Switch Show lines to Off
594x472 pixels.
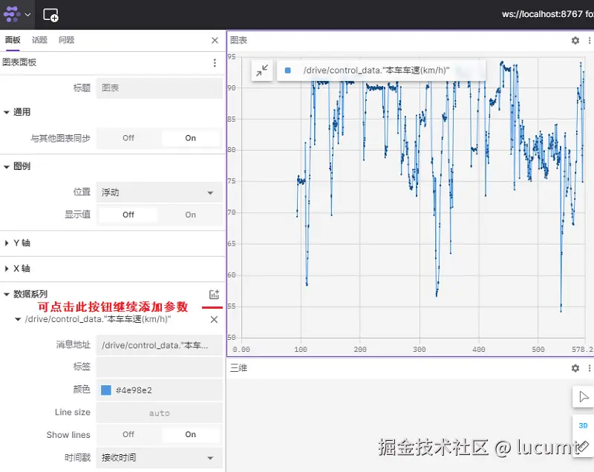(x=127, y=434)
